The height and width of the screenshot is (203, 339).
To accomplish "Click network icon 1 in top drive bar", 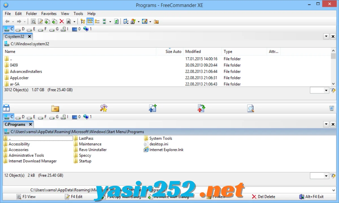I will coord(88,29).
